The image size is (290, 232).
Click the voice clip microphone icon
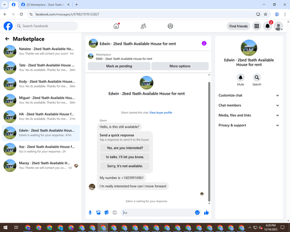point(90,213)
